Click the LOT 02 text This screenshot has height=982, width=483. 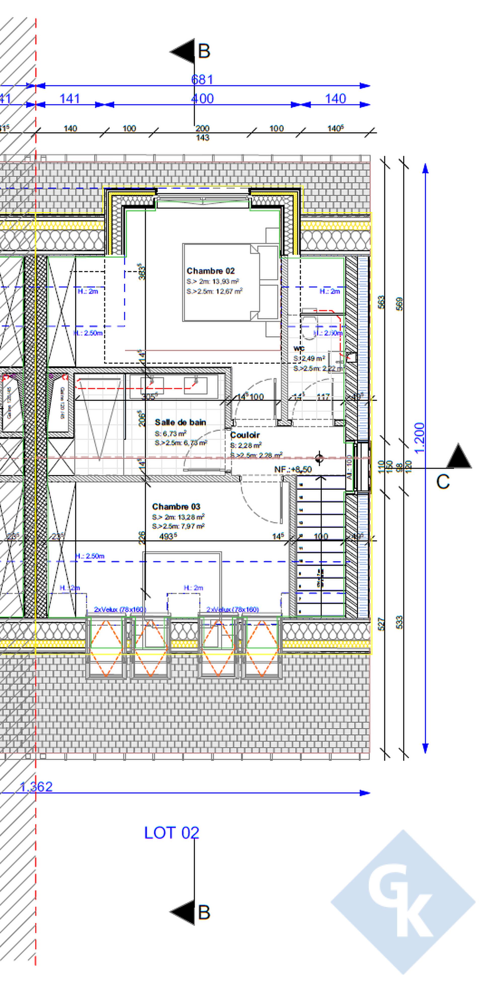[171, 833]
